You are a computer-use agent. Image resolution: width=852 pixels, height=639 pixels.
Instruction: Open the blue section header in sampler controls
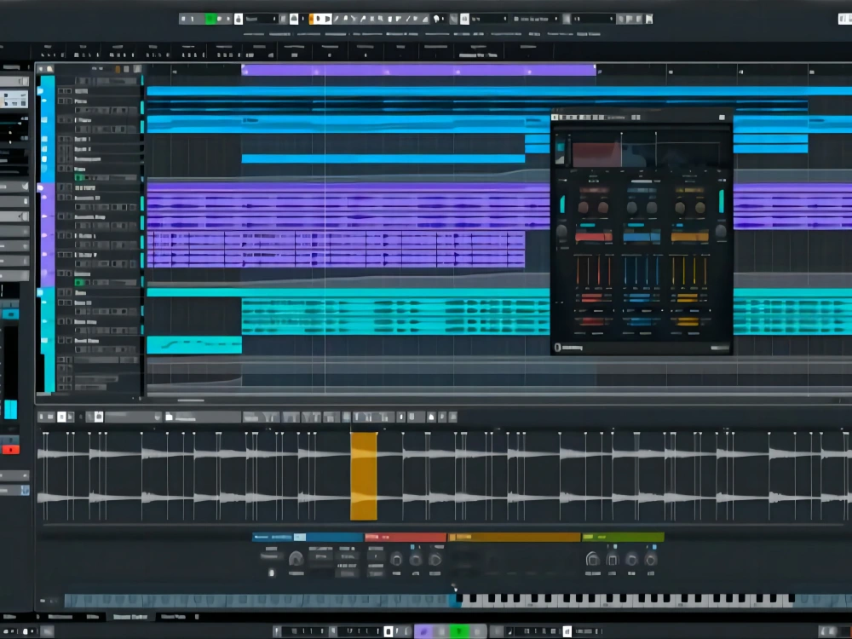pyautogui.click(x=308, y=538)
